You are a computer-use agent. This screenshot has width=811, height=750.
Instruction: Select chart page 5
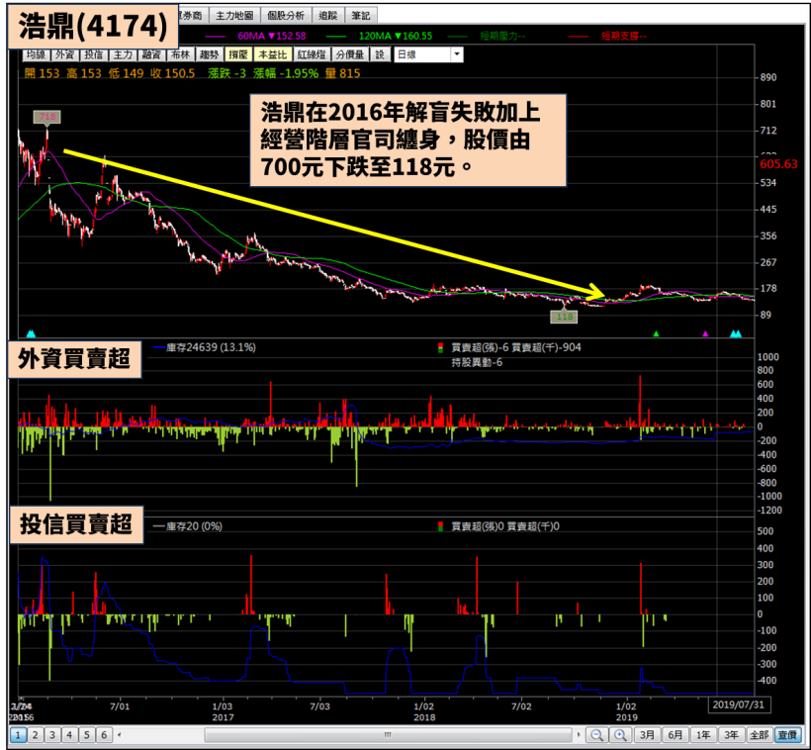[x=86, y=735]
